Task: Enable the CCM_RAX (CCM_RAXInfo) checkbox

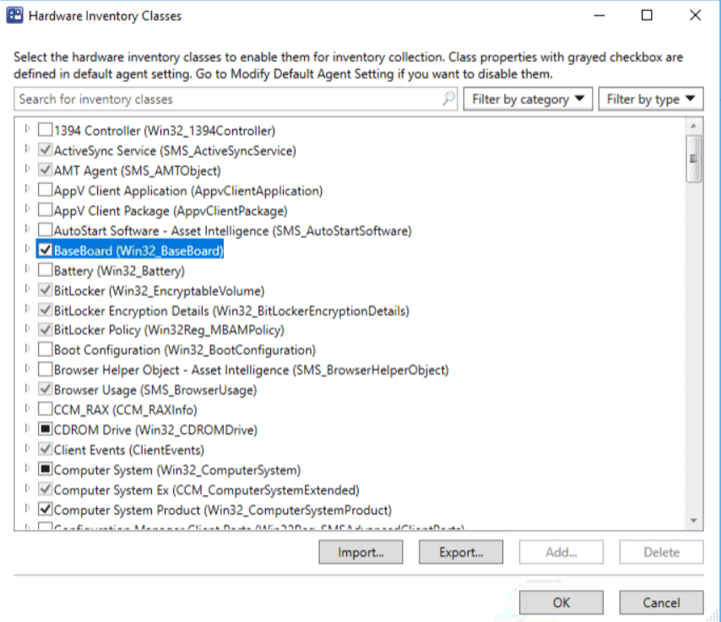Action: [x=45, y=410]
